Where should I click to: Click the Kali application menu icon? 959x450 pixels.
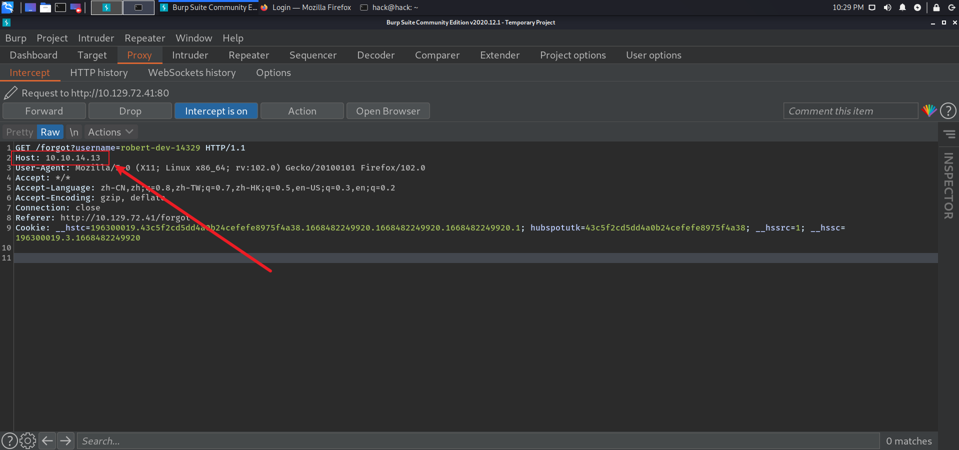coord(7,7)
